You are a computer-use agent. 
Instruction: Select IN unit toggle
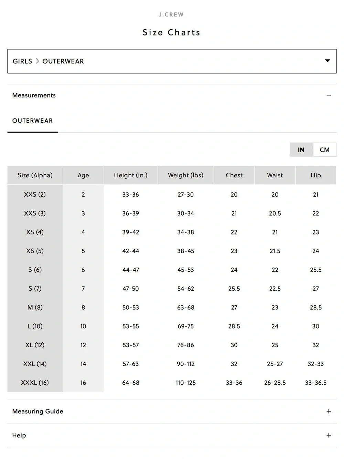coord(301,150)
